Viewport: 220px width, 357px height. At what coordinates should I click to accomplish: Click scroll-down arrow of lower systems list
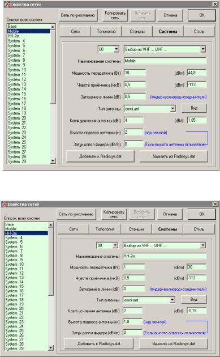[x=51, y=348]
